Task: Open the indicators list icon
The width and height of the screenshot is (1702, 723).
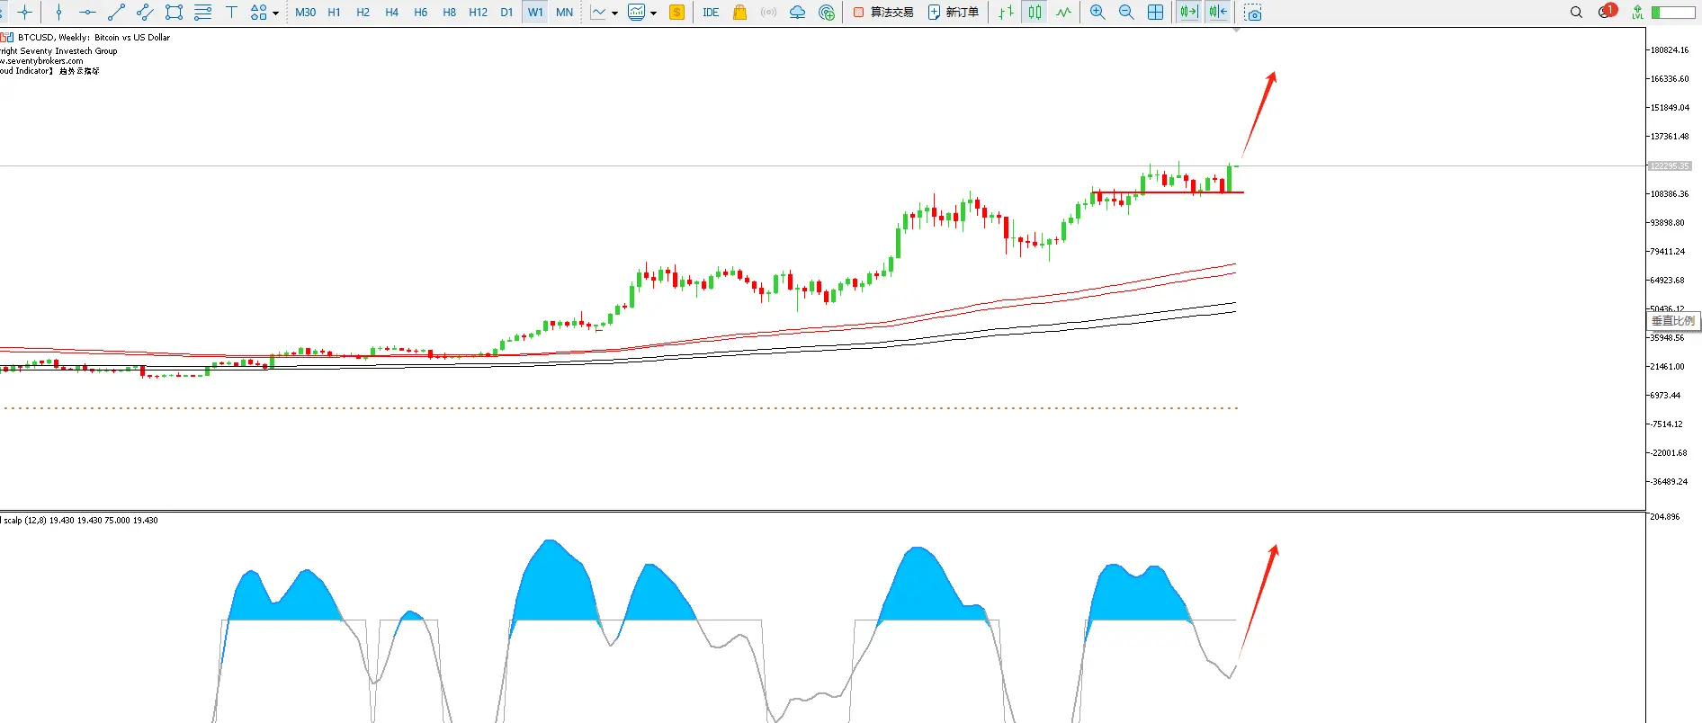Action: tap(637, 13)
